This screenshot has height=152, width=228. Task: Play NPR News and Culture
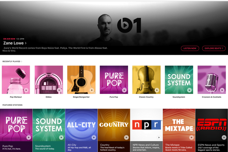(159, 137)
